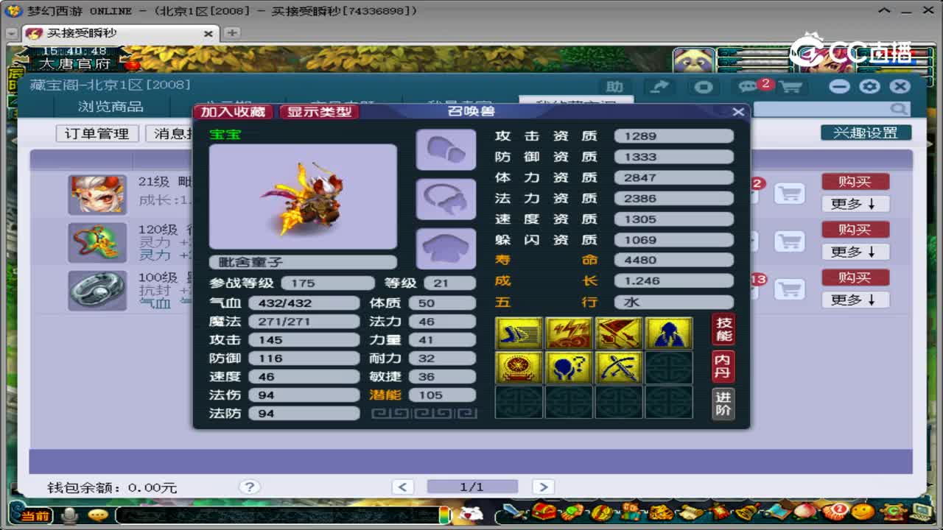Open the shopping cart in the Treasure Pavilion header
The width and height of the screenshot is (943, 530).
pyautogui.click(x=790, y=87)
